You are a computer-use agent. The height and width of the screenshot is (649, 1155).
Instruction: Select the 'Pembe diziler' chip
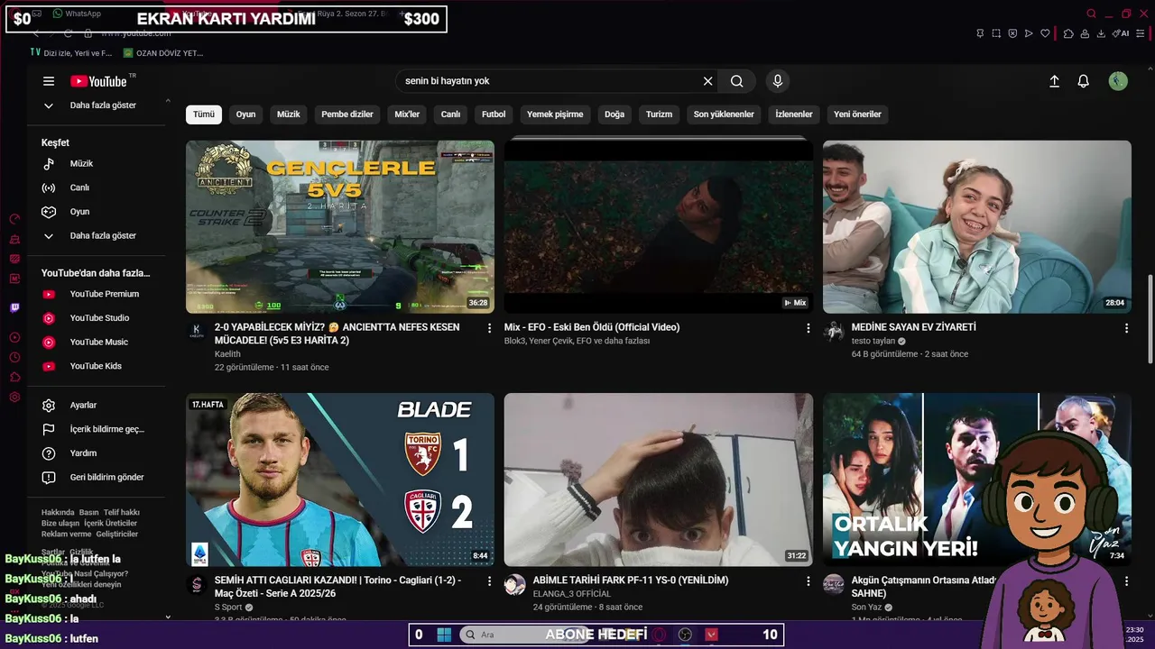click(347, 114)
